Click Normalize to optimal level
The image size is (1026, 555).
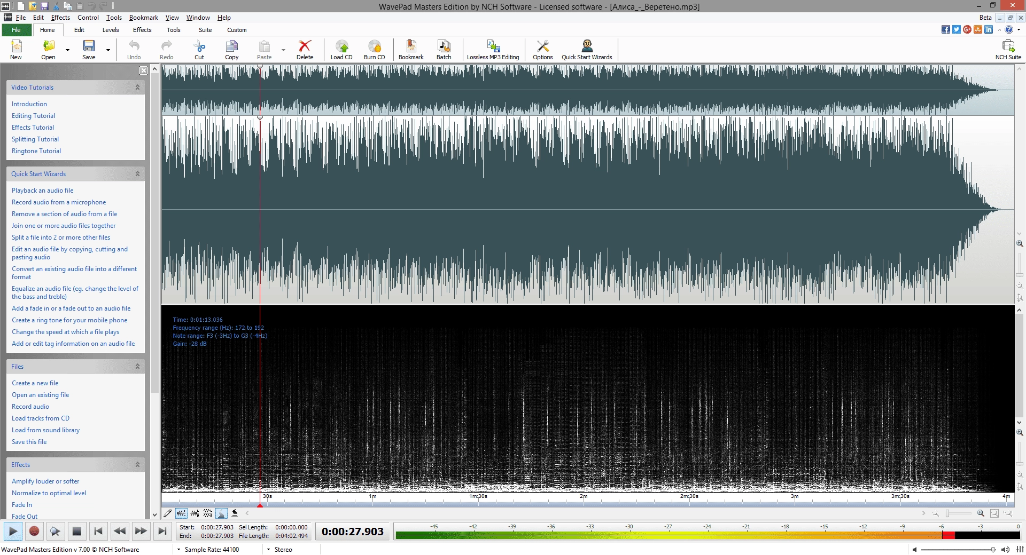pyautogui.click(x=49, y=493)
